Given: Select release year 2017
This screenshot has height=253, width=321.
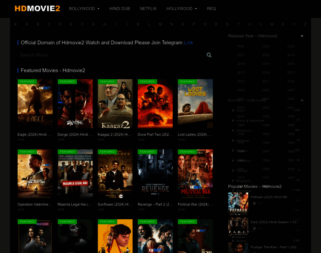Looking at the screenshot, I should point(266,64).
